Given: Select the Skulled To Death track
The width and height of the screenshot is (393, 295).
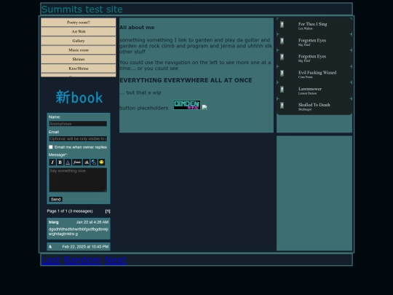Looking at the screenshot, I should (x=314, y=106).
